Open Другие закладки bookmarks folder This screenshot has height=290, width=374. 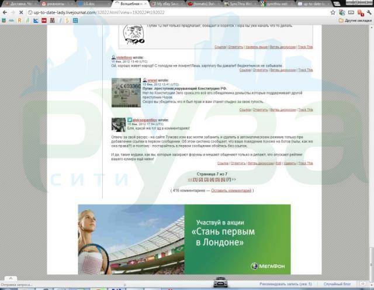click(355, 20)
